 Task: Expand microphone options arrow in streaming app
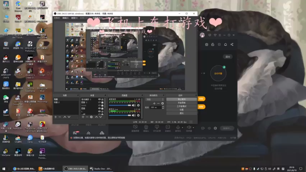(x=182, y=128)
